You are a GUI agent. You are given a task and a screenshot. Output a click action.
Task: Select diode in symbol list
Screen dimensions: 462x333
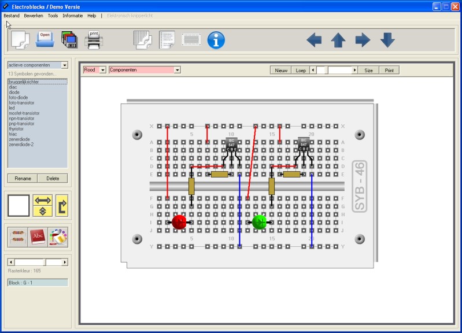coord(38,92)
